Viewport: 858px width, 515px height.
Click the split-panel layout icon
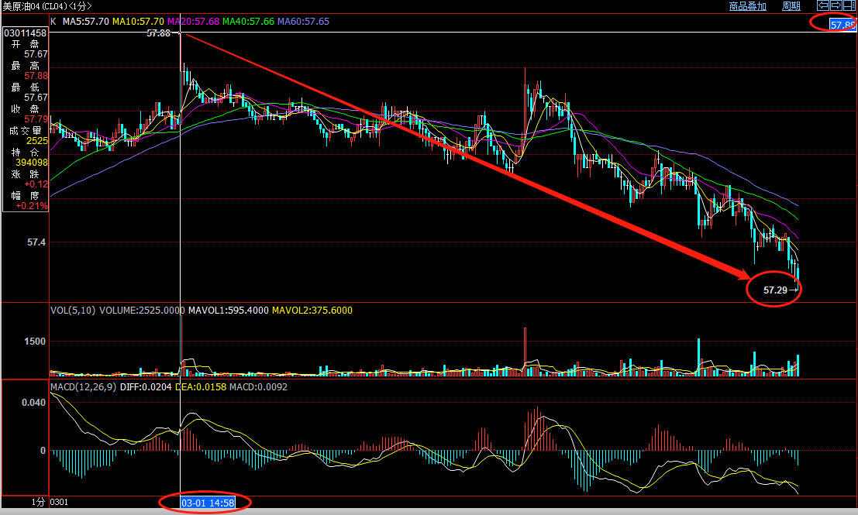[x=849, y=6]
